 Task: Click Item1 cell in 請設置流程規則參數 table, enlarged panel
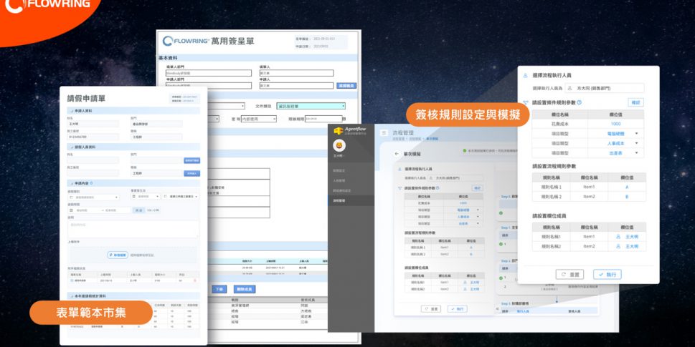(x=589, y=187)
